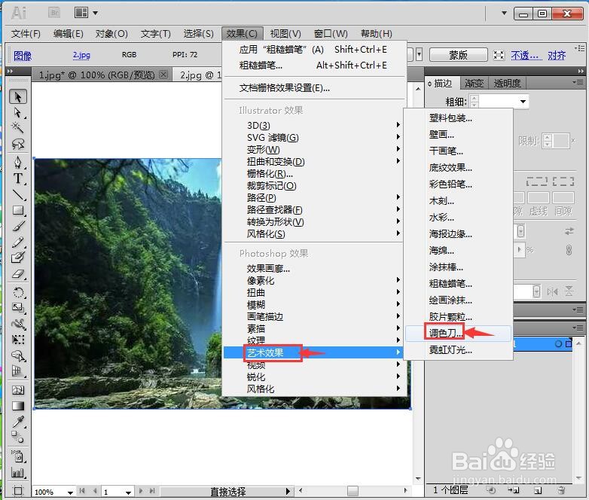Go to the first artboard arrow
589x500 pixels.
[x=82, y=491]
